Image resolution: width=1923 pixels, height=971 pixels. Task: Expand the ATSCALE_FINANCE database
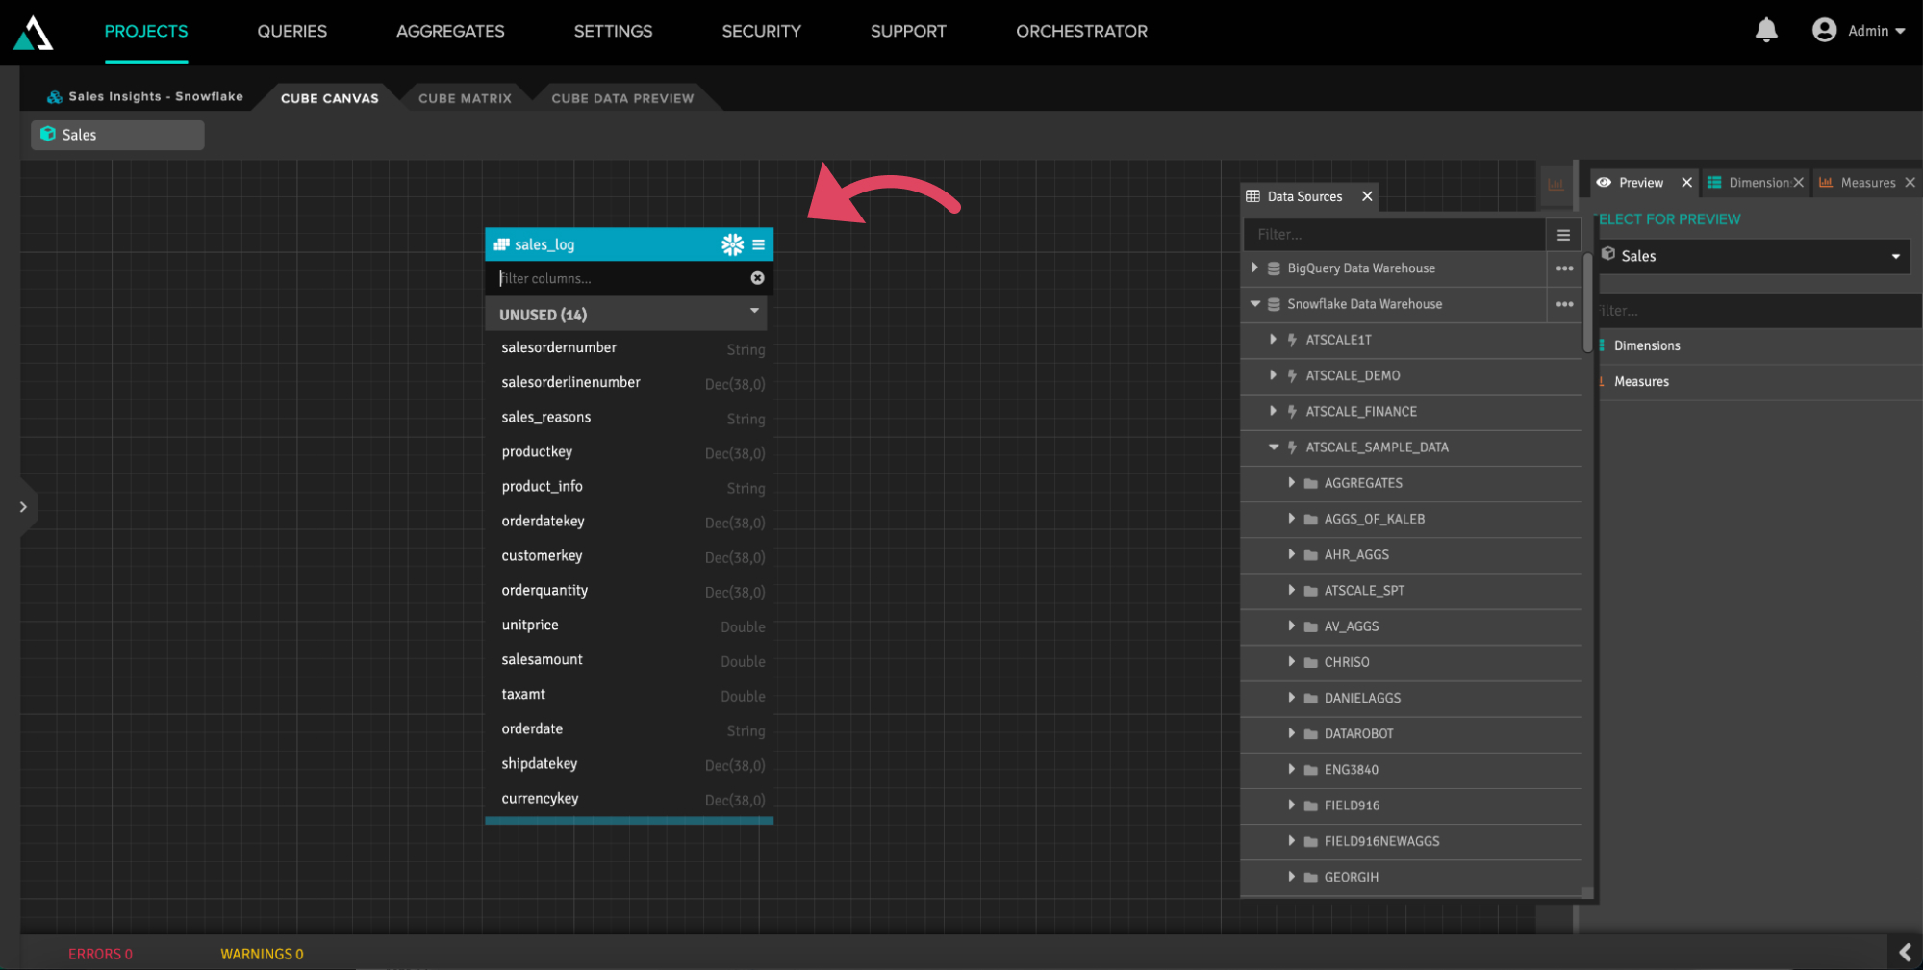click(1272, 410)
